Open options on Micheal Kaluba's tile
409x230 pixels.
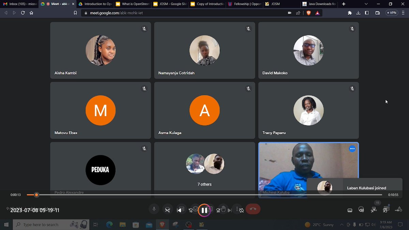(352, 149)
